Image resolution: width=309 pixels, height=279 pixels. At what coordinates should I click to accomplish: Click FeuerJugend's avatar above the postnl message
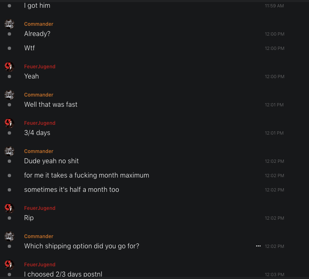click(9, 264)
